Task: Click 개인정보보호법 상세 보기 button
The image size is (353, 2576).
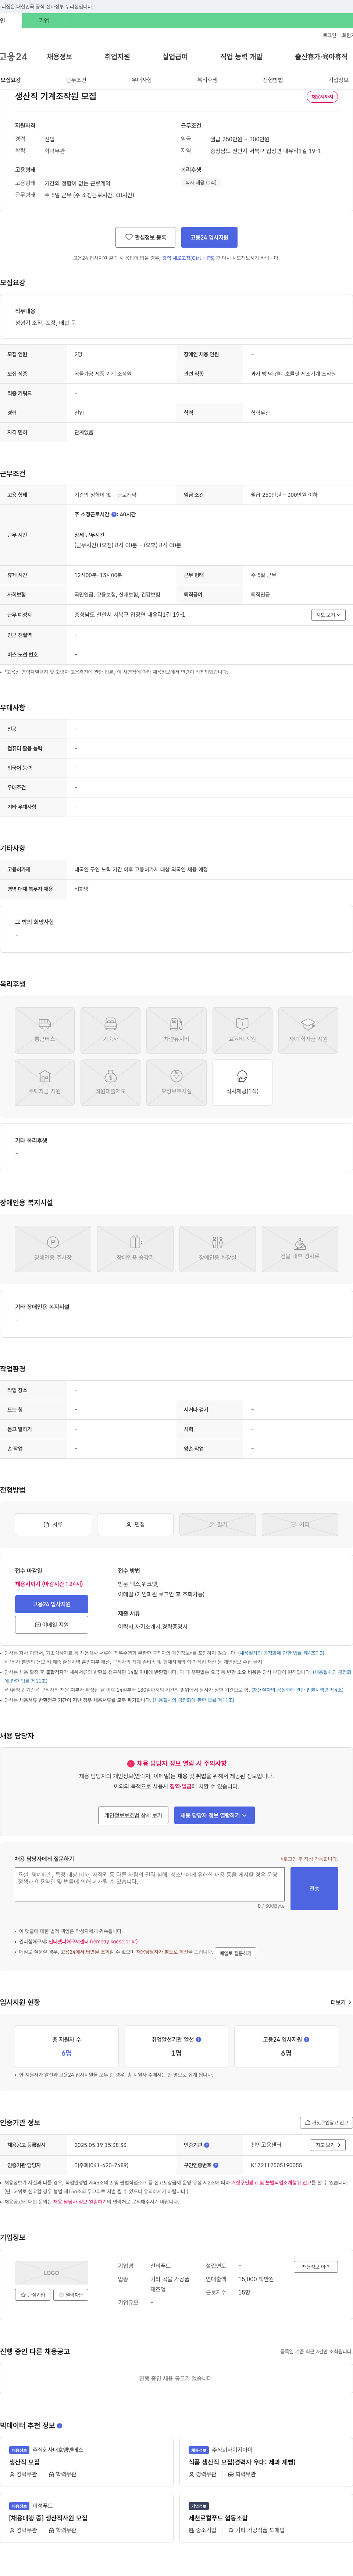Action: 133,1815
